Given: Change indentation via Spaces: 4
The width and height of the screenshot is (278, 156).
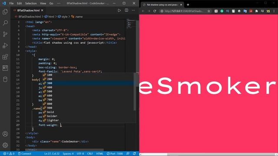Looking at the screenshot, I should pos(68,153).
